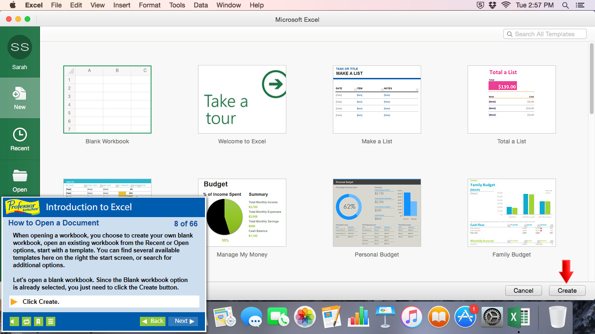Open the Tools menu
The width and height of the screenshot is (595, 334).
[177, 5]
